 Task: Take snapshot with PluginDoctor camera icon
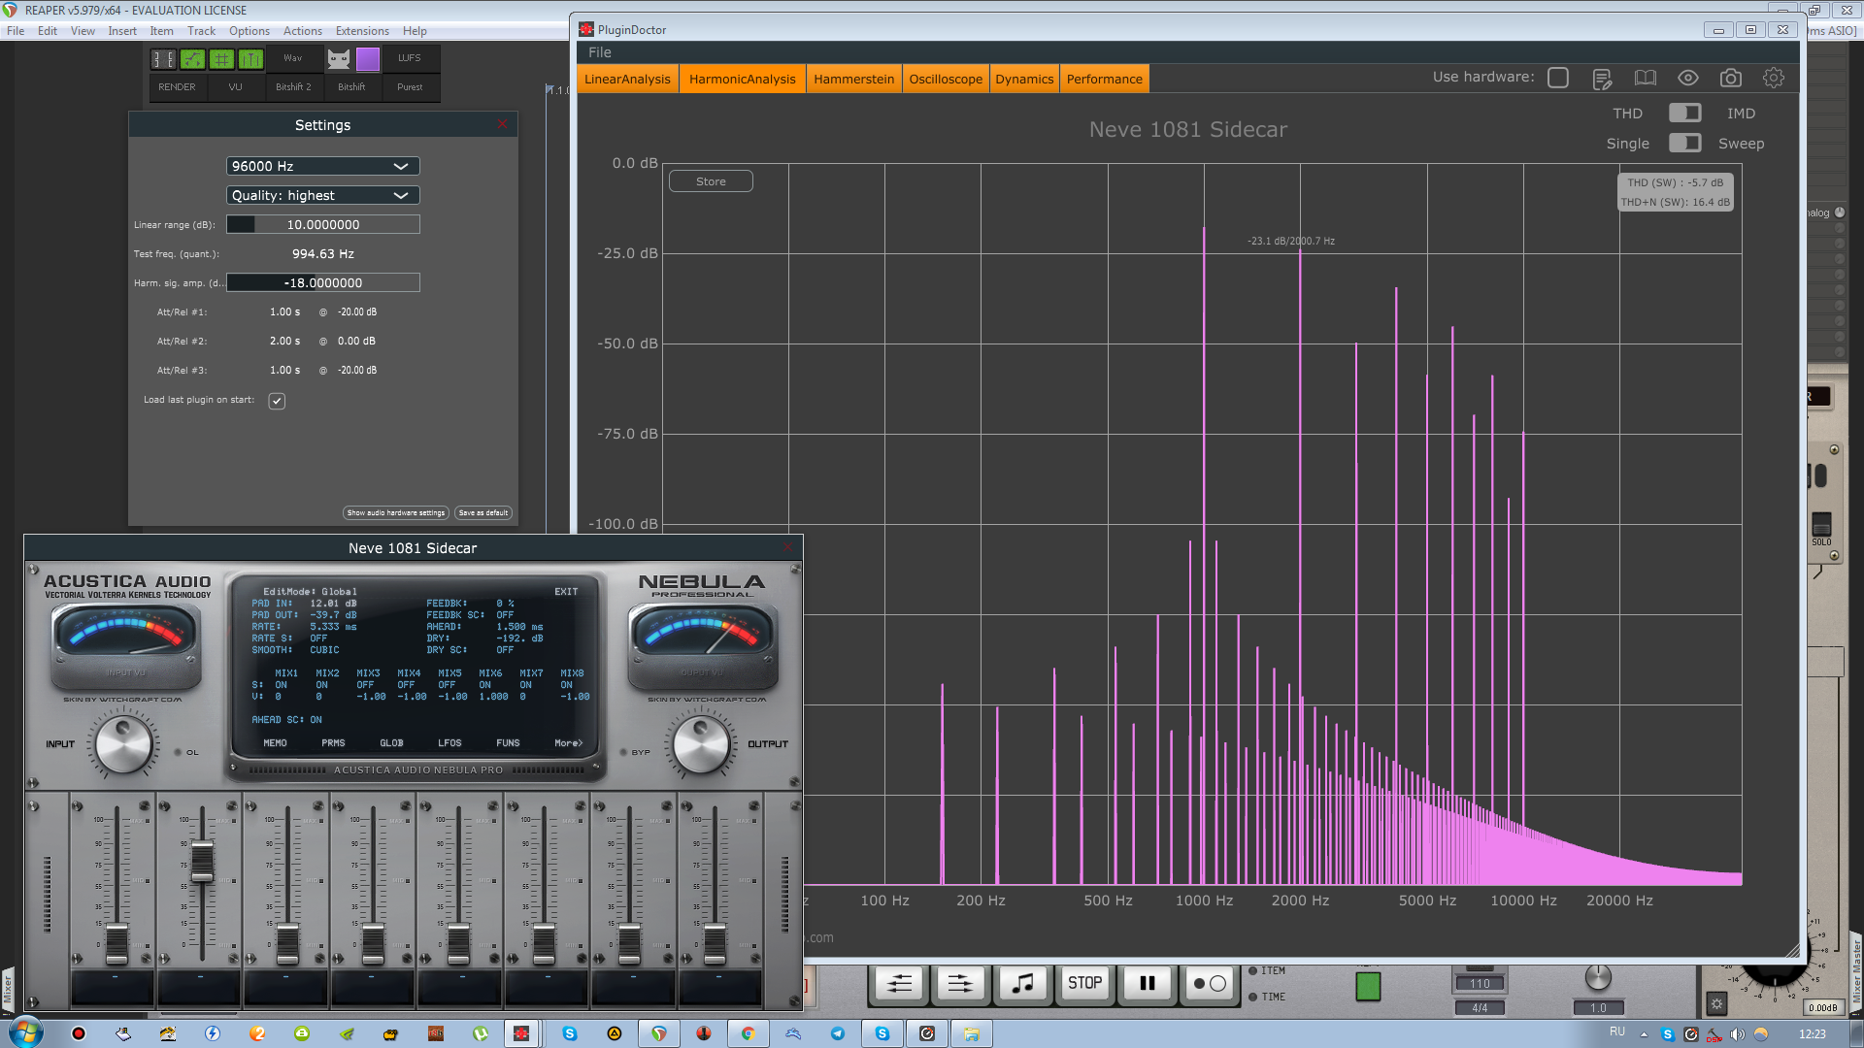[1730, 78]
